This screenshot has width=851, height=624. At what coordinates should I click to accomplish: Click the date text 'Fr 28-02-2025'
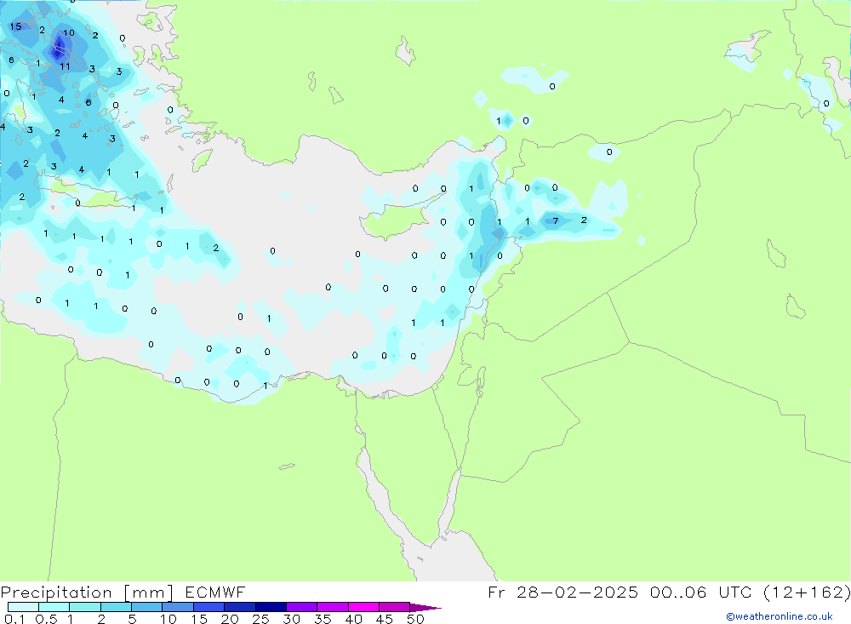[x=563, y=592]
